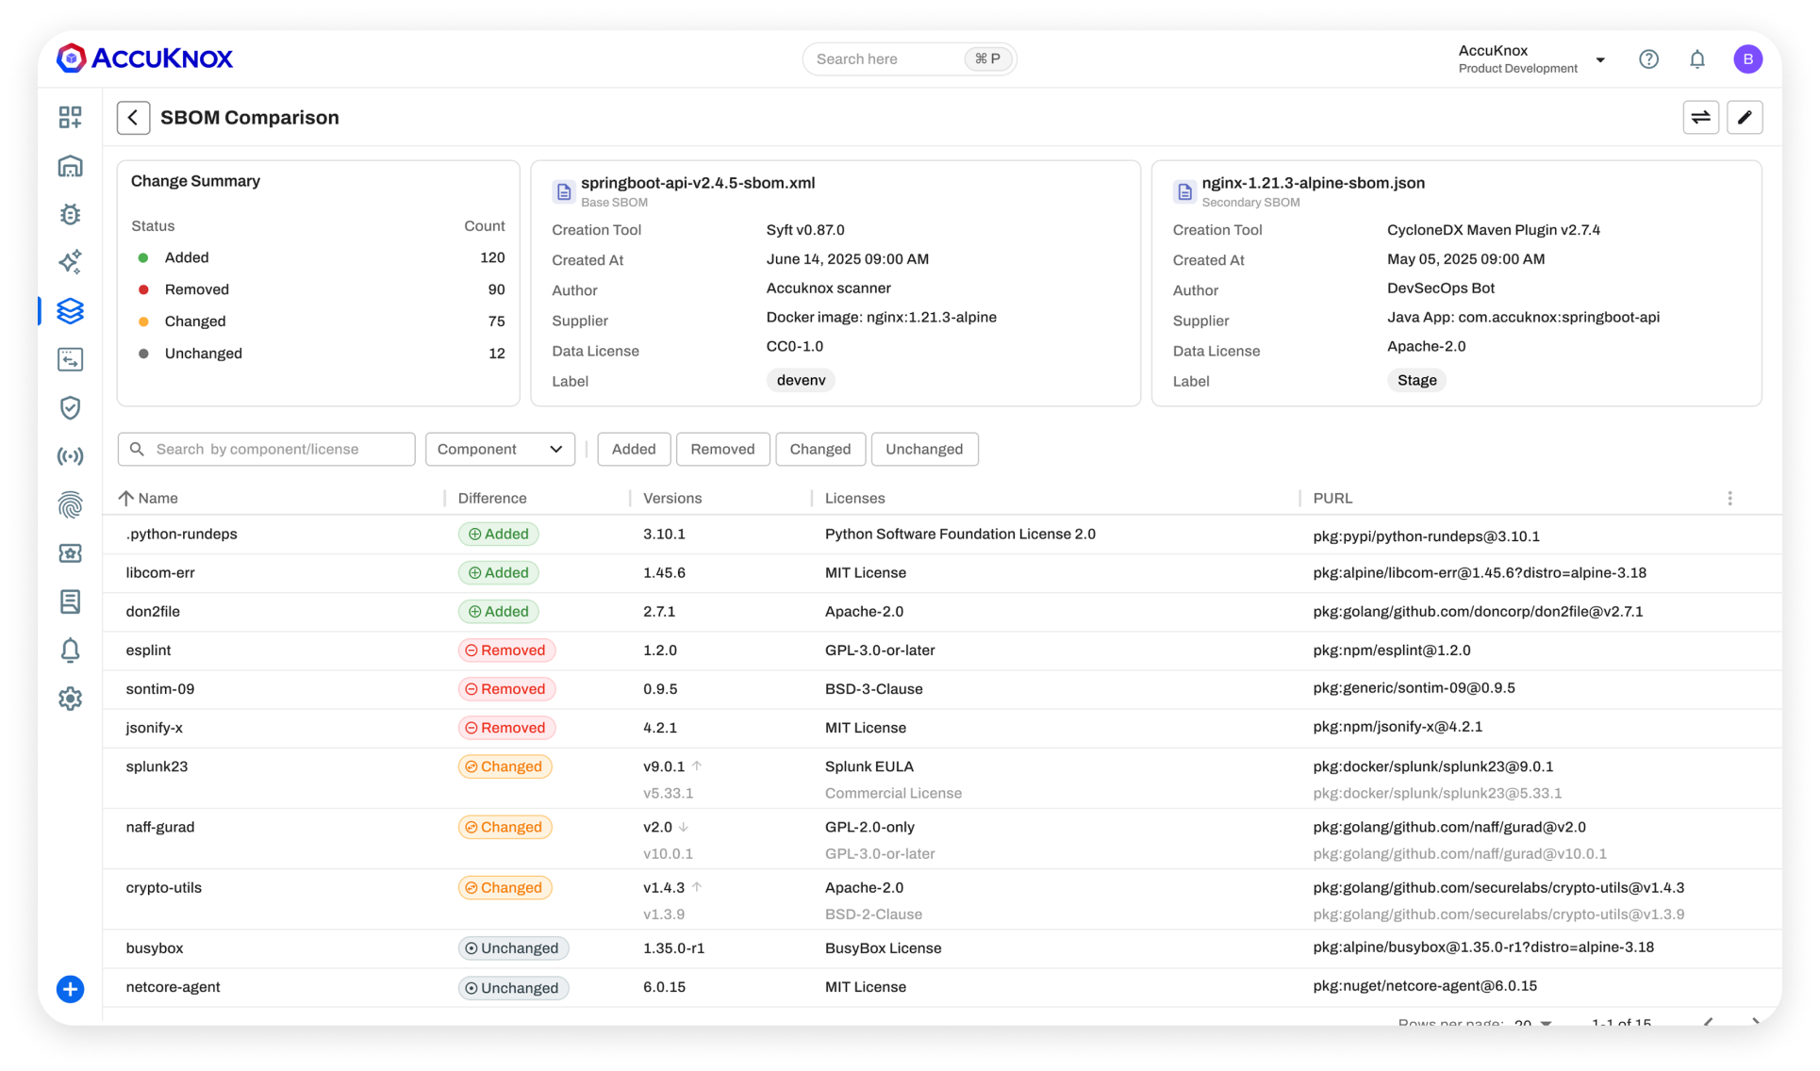Image resolution: width=1820 pixels, height=1071 pixels.
Task: Select the netcore-agent component name
Action: pyautogui.click(x=174, y=987)
